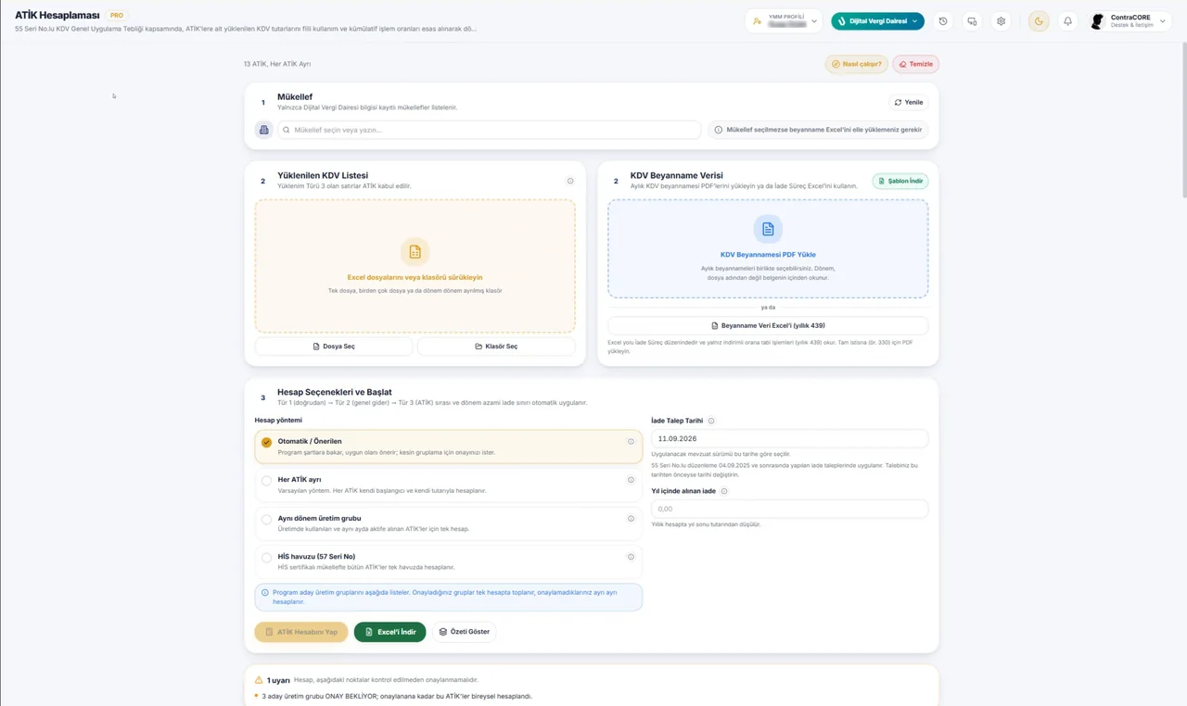Open notifications bell
Screen dimensions: 1187x706
pyautogui.click(x=1067, y=21)
